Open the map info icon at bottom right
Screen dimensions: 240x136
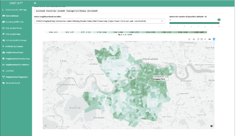pyautogui.click(x=211, y=126)
